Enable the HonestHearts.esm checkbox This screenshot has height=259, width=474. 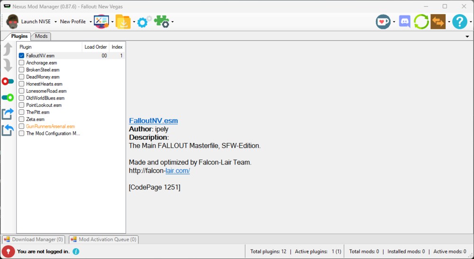click(21, 84)
